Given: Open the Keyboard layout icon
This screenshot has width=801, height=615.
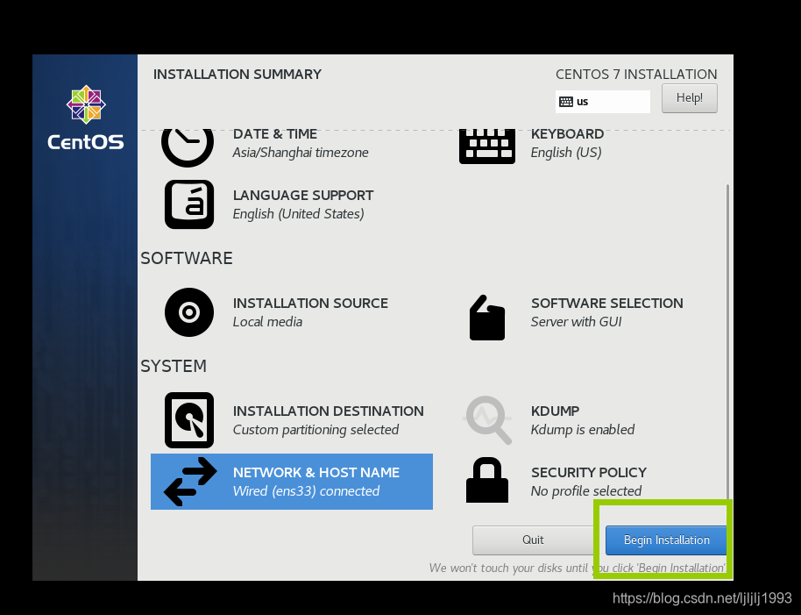Looking at the screenshot, I should coord(487,147).
